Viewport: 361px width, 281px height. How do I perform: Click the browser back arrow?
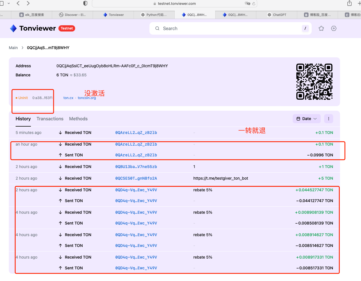18,3
